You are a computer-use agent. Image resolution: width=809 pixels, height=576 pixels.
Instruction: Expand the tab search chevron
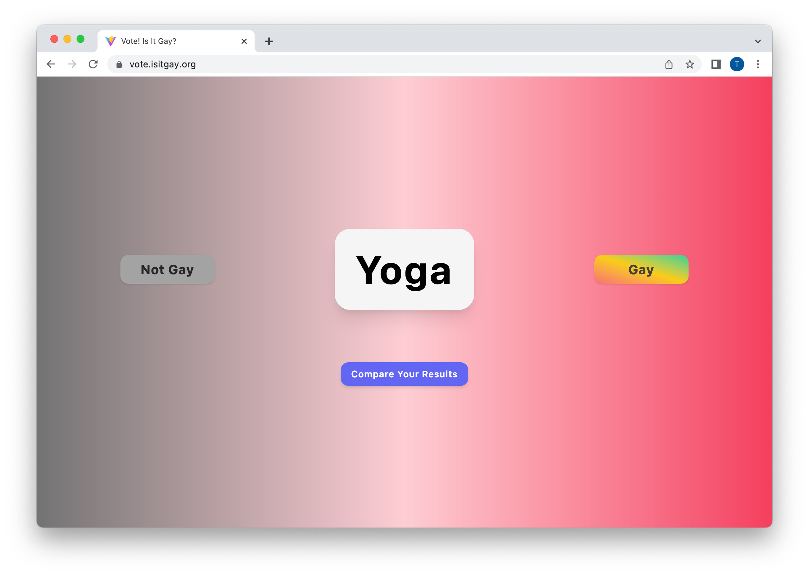pos(758,41)
